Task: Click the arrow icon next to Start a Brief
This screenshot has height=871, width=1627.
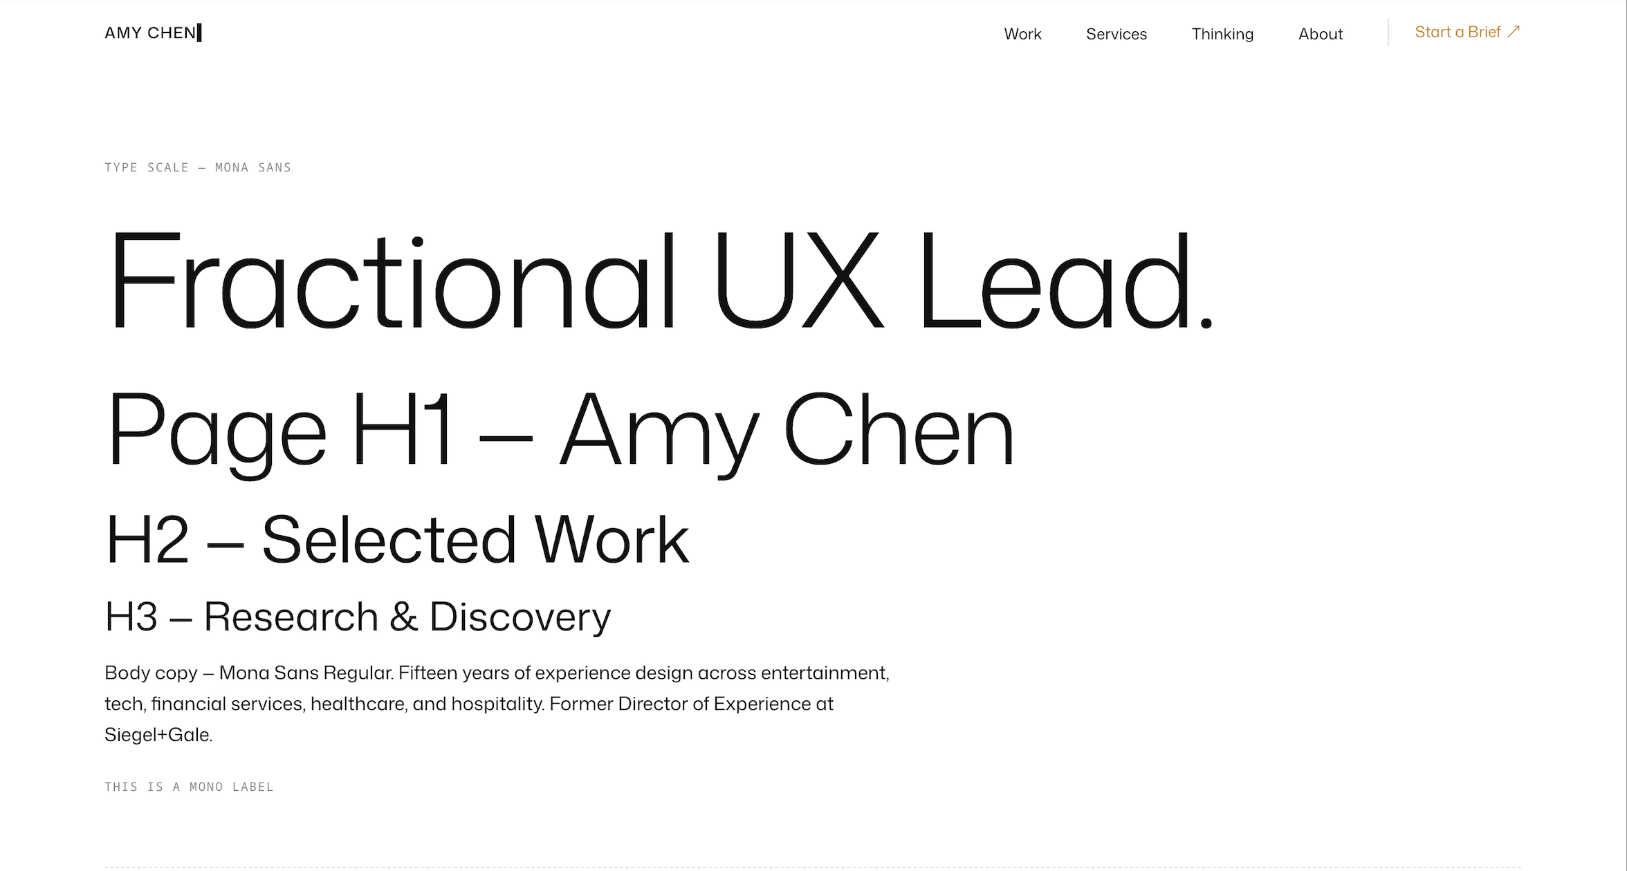Action: (x=1514, y=31)
